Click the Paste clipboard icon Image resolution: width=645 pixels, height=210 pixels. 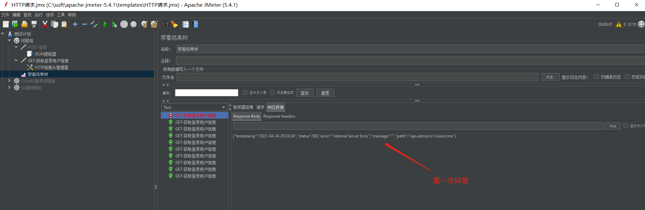(64, 24)
